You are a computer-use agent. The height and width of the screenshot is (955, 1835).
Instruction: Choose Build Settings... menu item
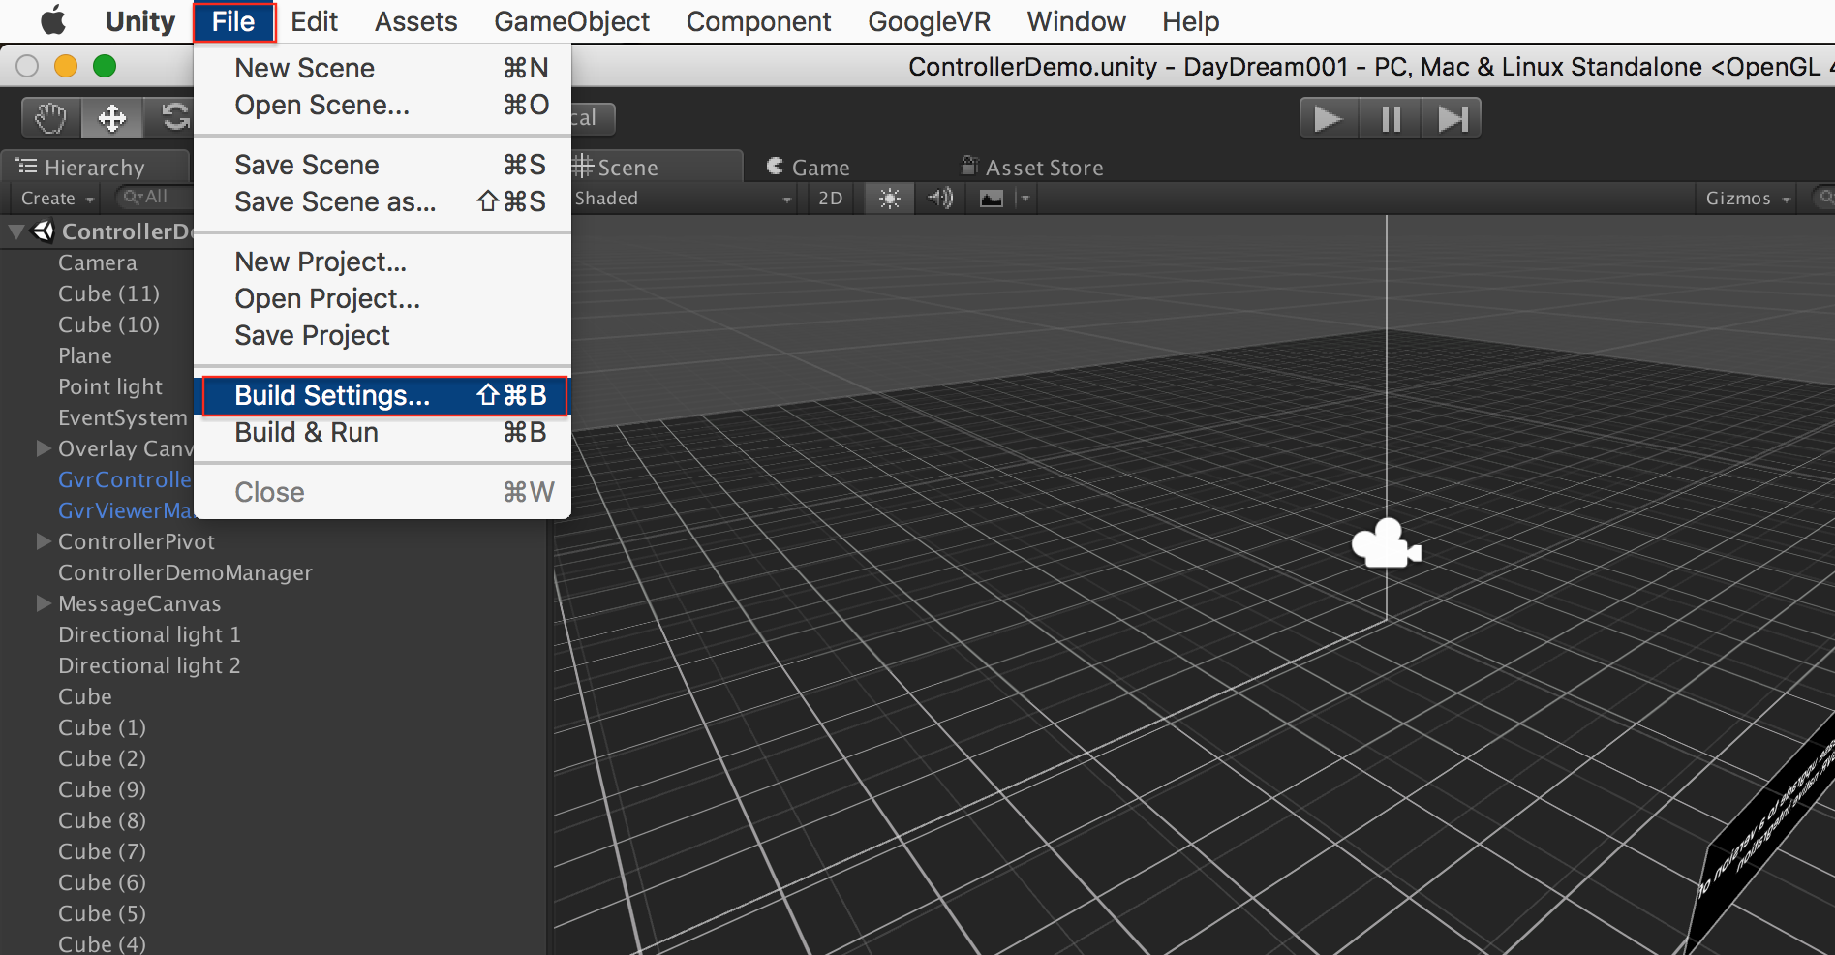(382, 395)
